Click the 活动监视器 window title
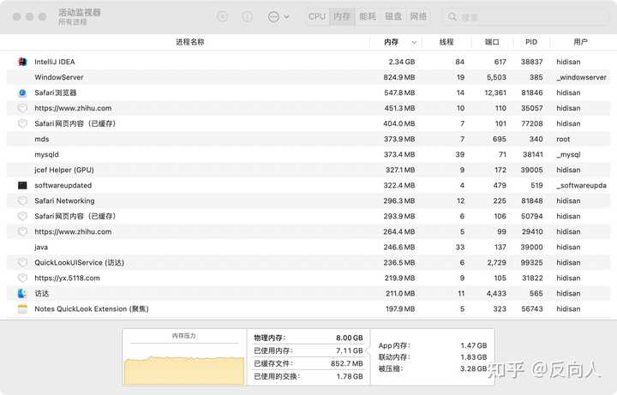 click(80, 12)
